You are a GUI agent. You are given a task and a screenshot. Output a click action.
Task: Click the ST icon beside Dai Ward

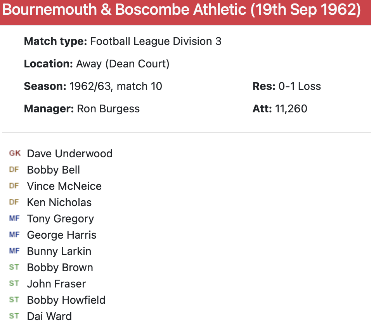click(14, 316)
